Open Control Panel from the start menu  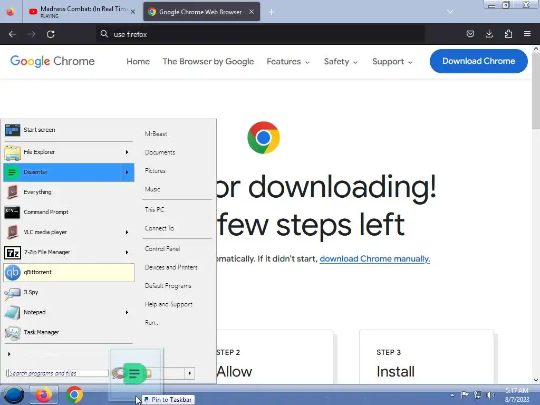(x=162, y=249)
